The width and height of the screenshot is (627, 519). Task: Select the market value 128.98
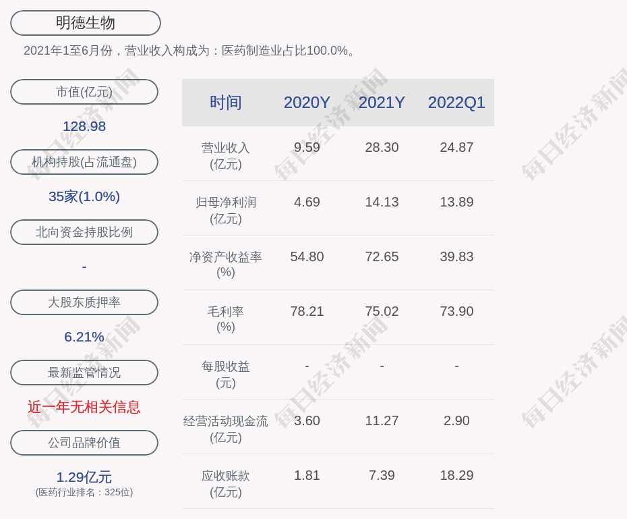(84, 126)
